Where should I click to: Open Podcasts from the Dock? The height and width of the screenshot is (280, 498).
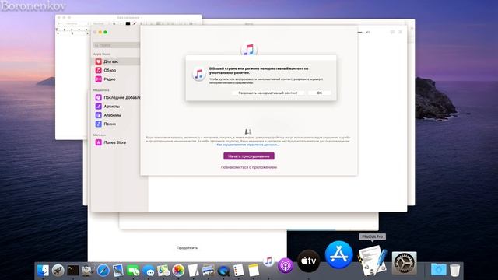[x=286, y=265]
